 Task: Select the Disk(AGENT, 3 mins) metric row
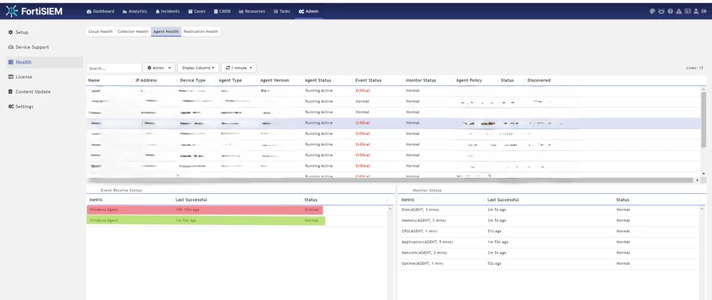click(x=549, y=210)
